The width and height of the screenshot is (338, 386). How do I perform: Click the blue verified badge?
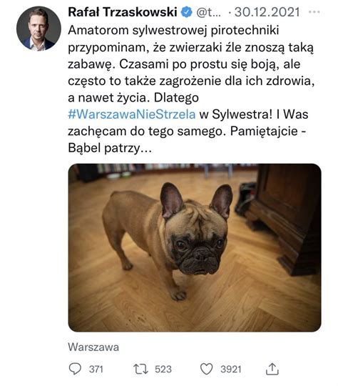[187, 12]
